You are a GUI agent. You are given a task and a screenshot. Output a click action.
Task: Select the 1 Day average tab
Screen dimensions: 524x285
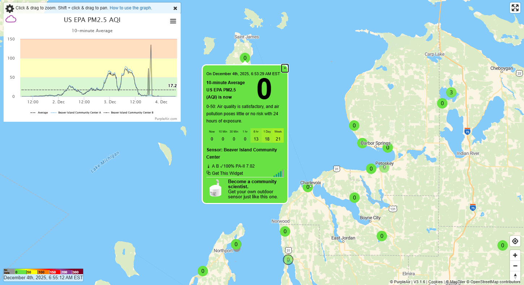[267, 135]
